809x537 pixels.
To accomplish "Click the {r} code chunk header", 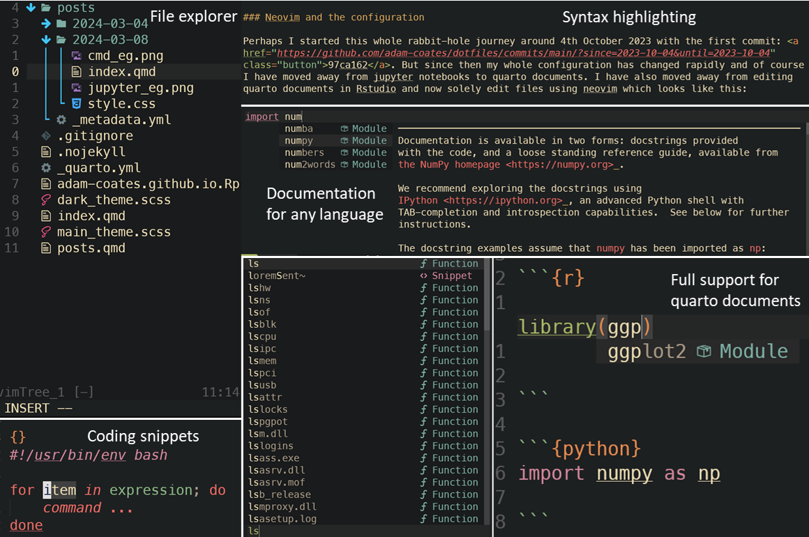I will [x=568, y=278].
